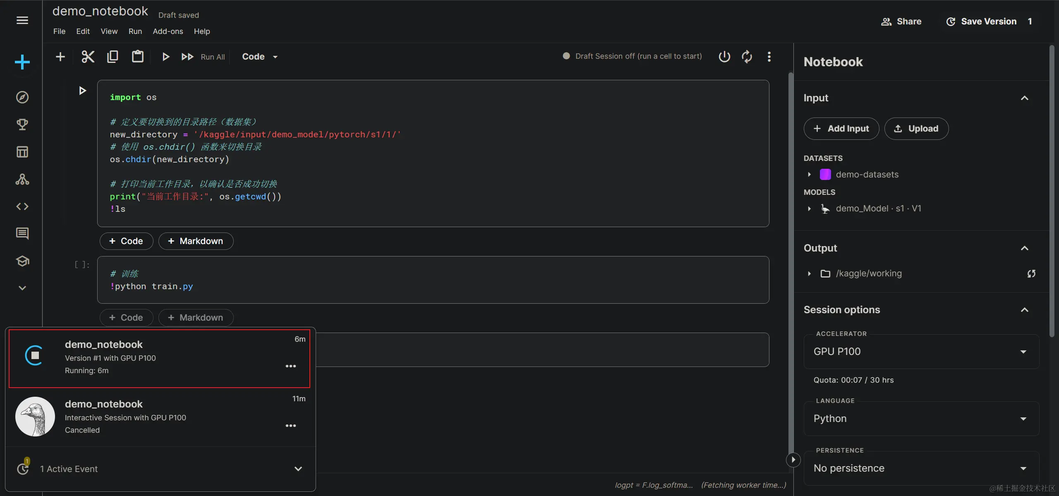The width and height of the screenshot is (1059, 496).
Task: Open the Add-ons menu
Action: (168, 31)
